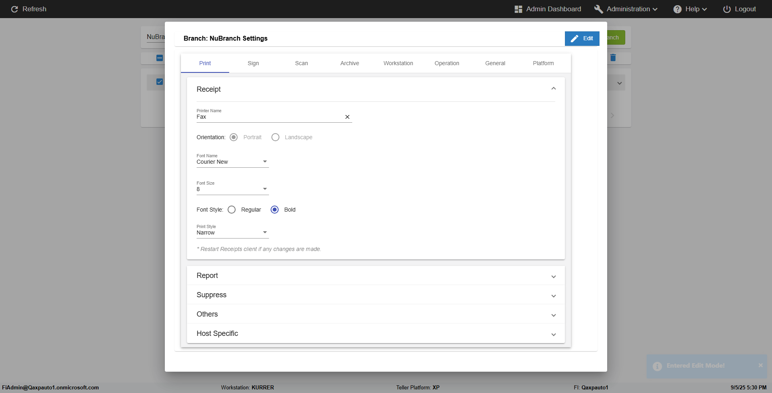Clear the Printer Name field with X

pyautogui.click(x=347, y=117)
